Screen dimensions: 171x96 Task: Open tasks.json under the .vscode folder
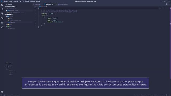click(x=13, y=22)
